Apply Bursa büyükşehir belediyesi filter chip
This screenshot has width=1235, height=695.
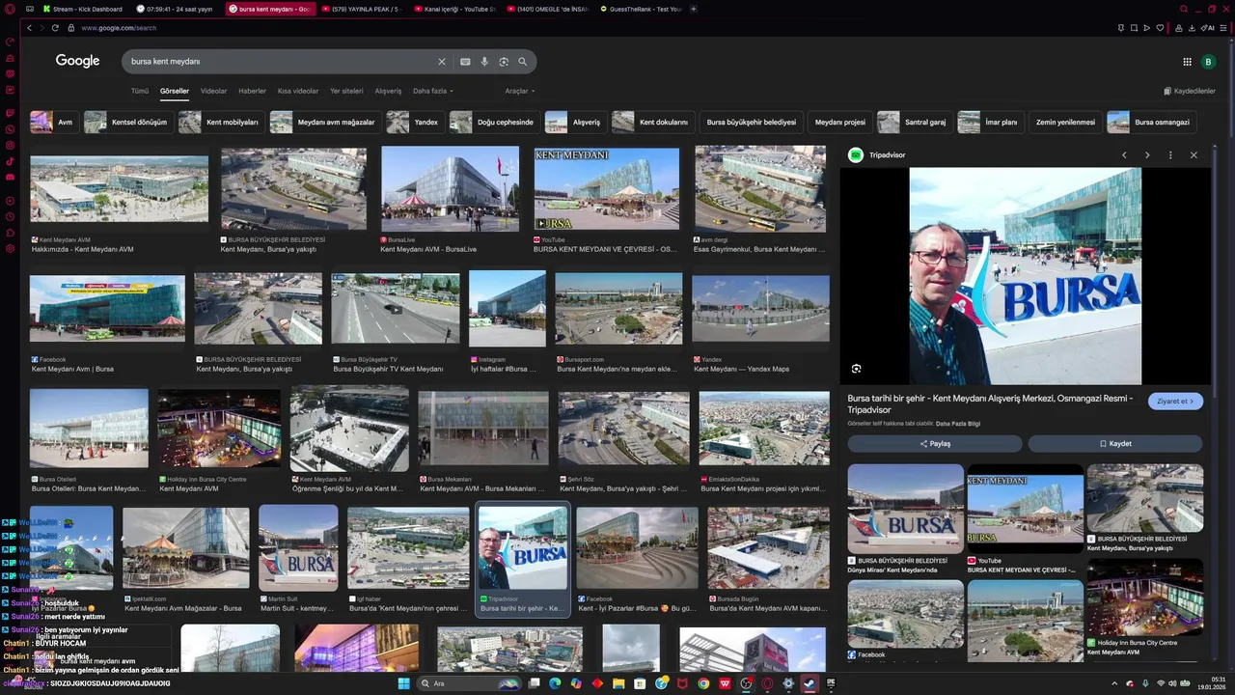(x=751, y=123)
